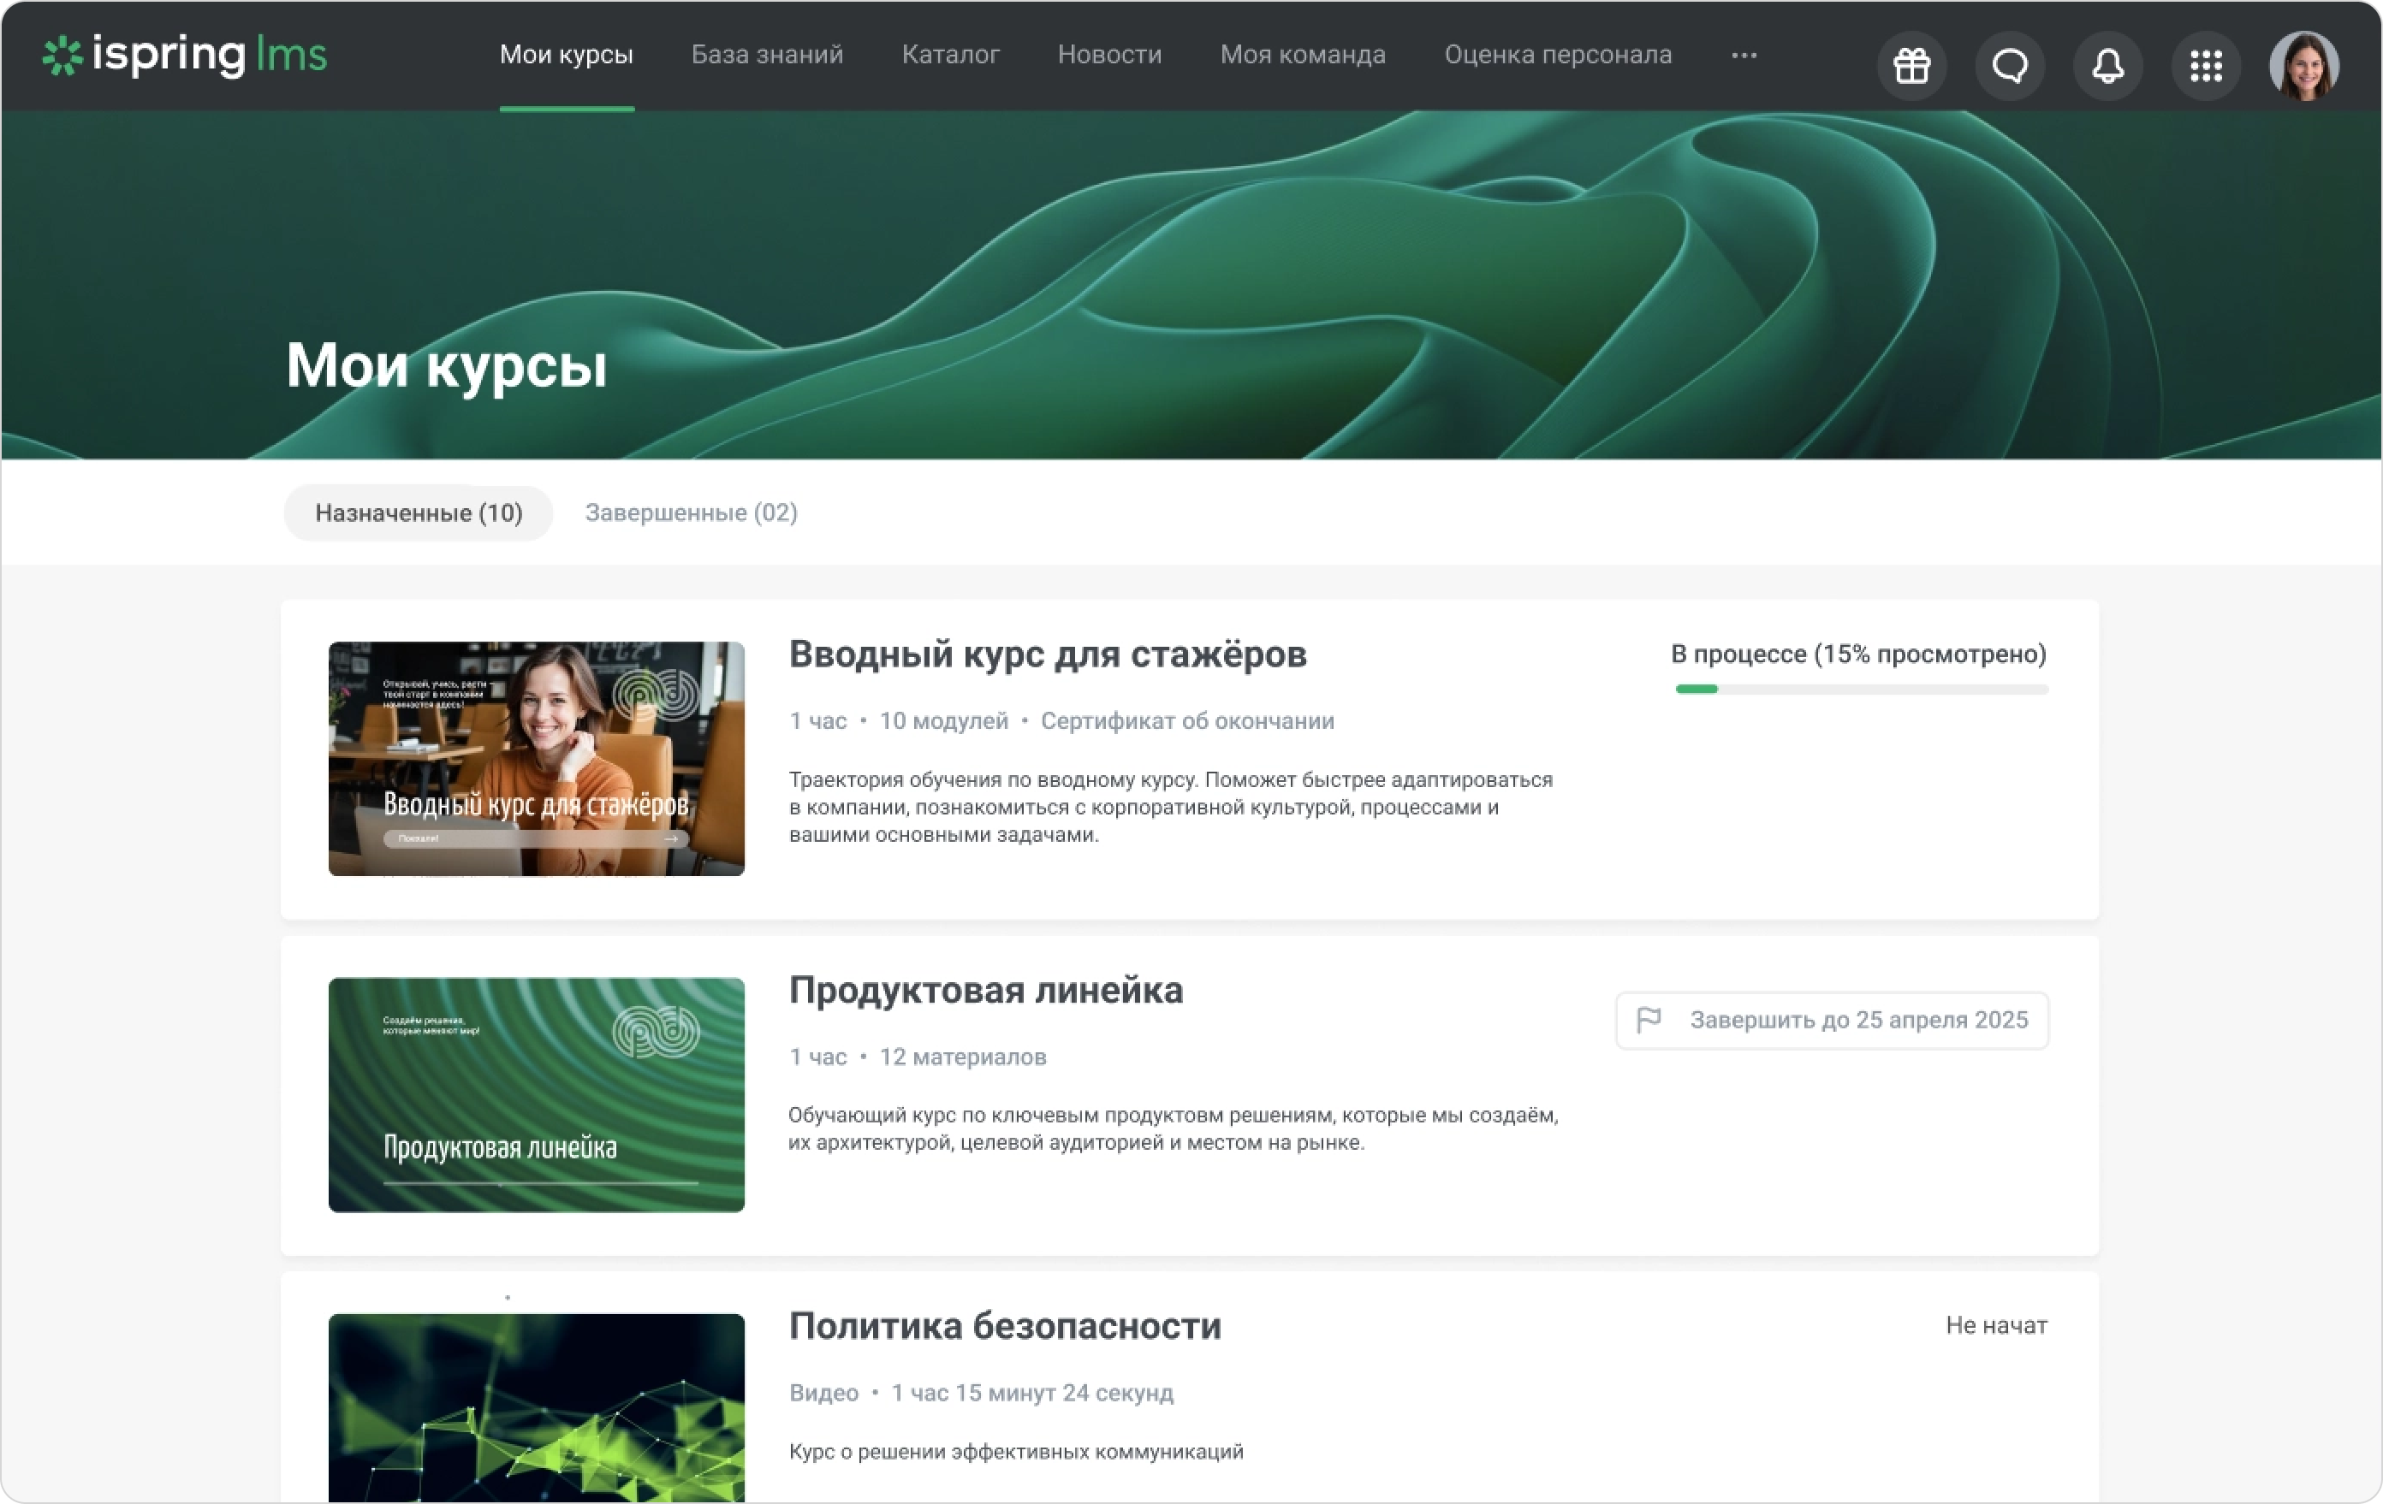Select the Назначенные (10) tab
2383x1504 pixels.
tap(419, 513)
